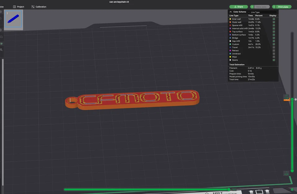Click the green assembly icon in left sidebar
Image resolution: width=297 pixels, height=194 pixels.
[x=2, y=44]
